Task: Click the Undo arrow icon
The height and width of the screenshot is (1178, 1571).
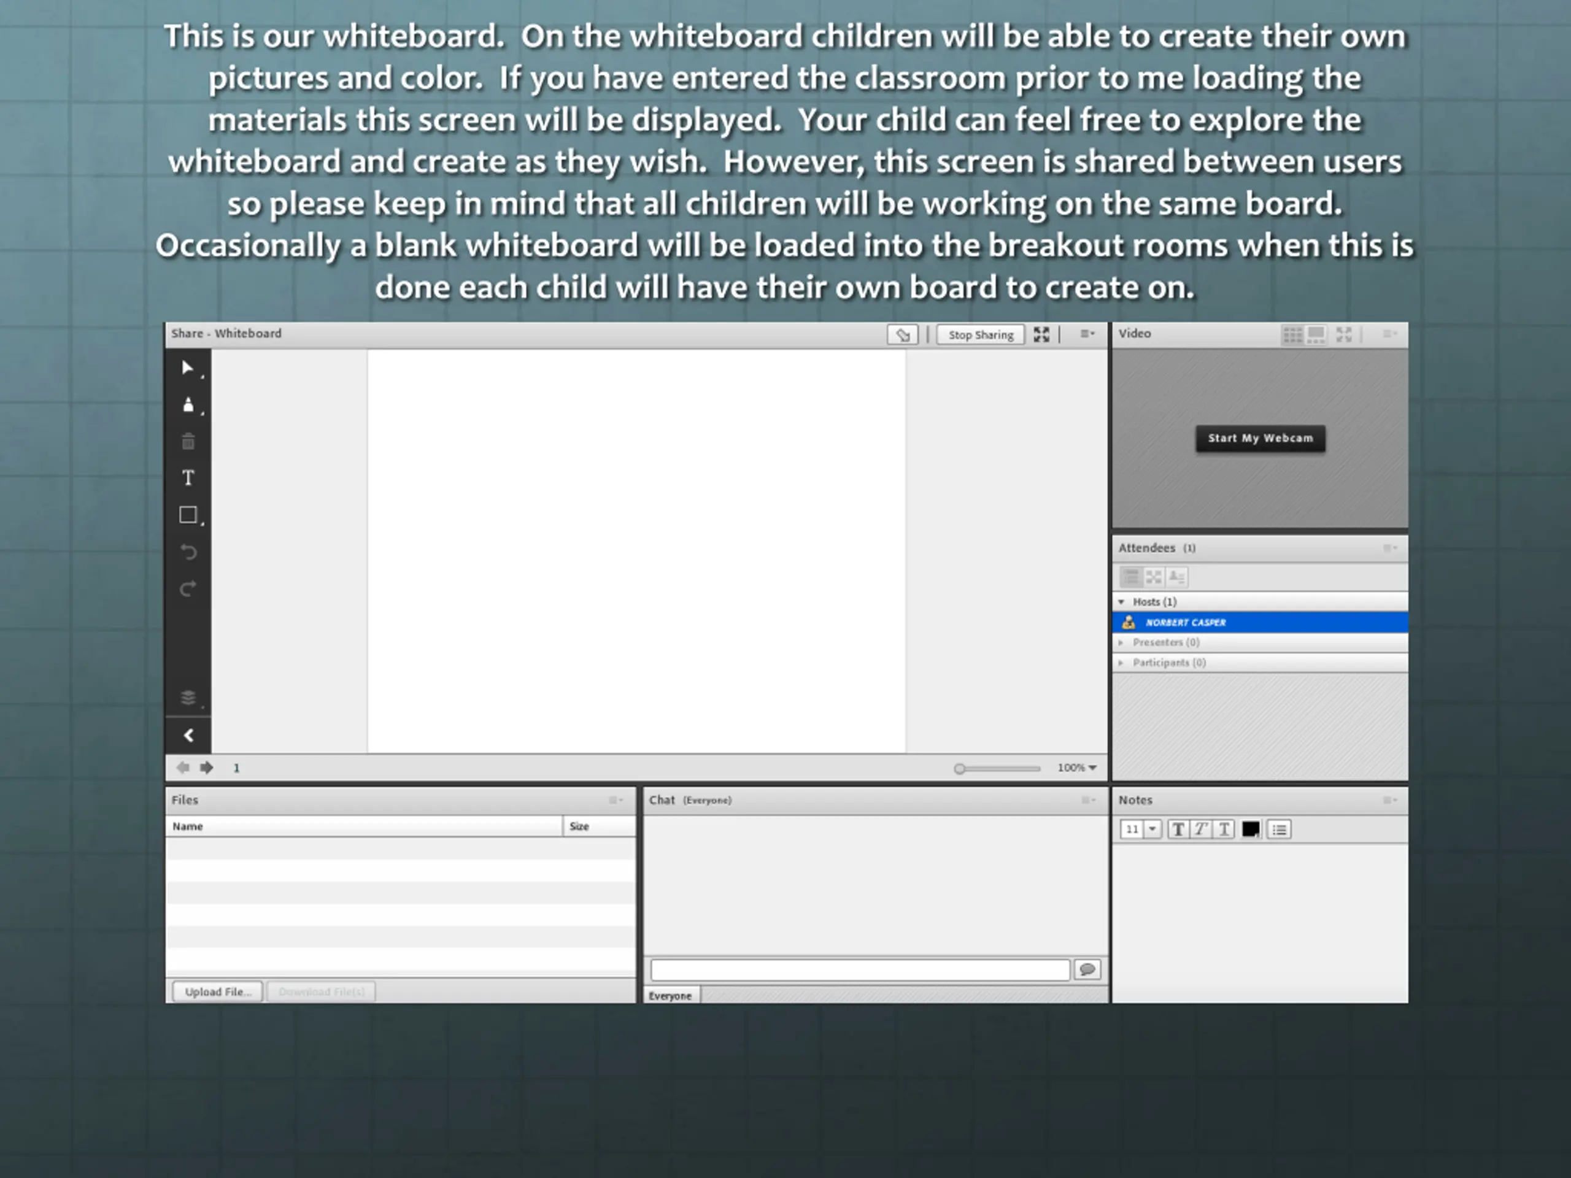Action: point(188,552)
